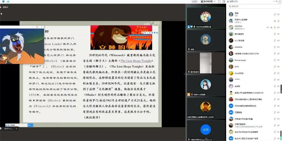Expand chat with chevron next to input
Viewport: 282px width, 141px height.
pos(16,129)
